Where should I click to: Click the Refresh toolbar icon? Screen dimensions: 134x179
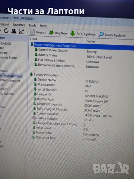click(x=6, y=31)
